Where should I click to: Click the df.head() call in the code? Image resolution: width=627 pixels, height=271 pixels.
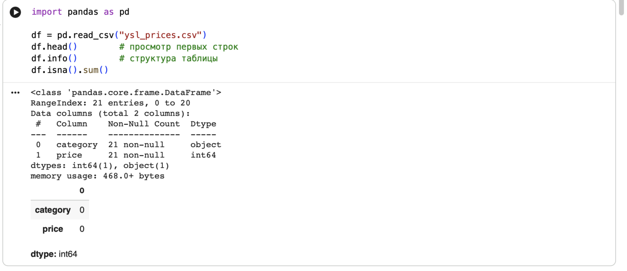(x=54, y=47)
